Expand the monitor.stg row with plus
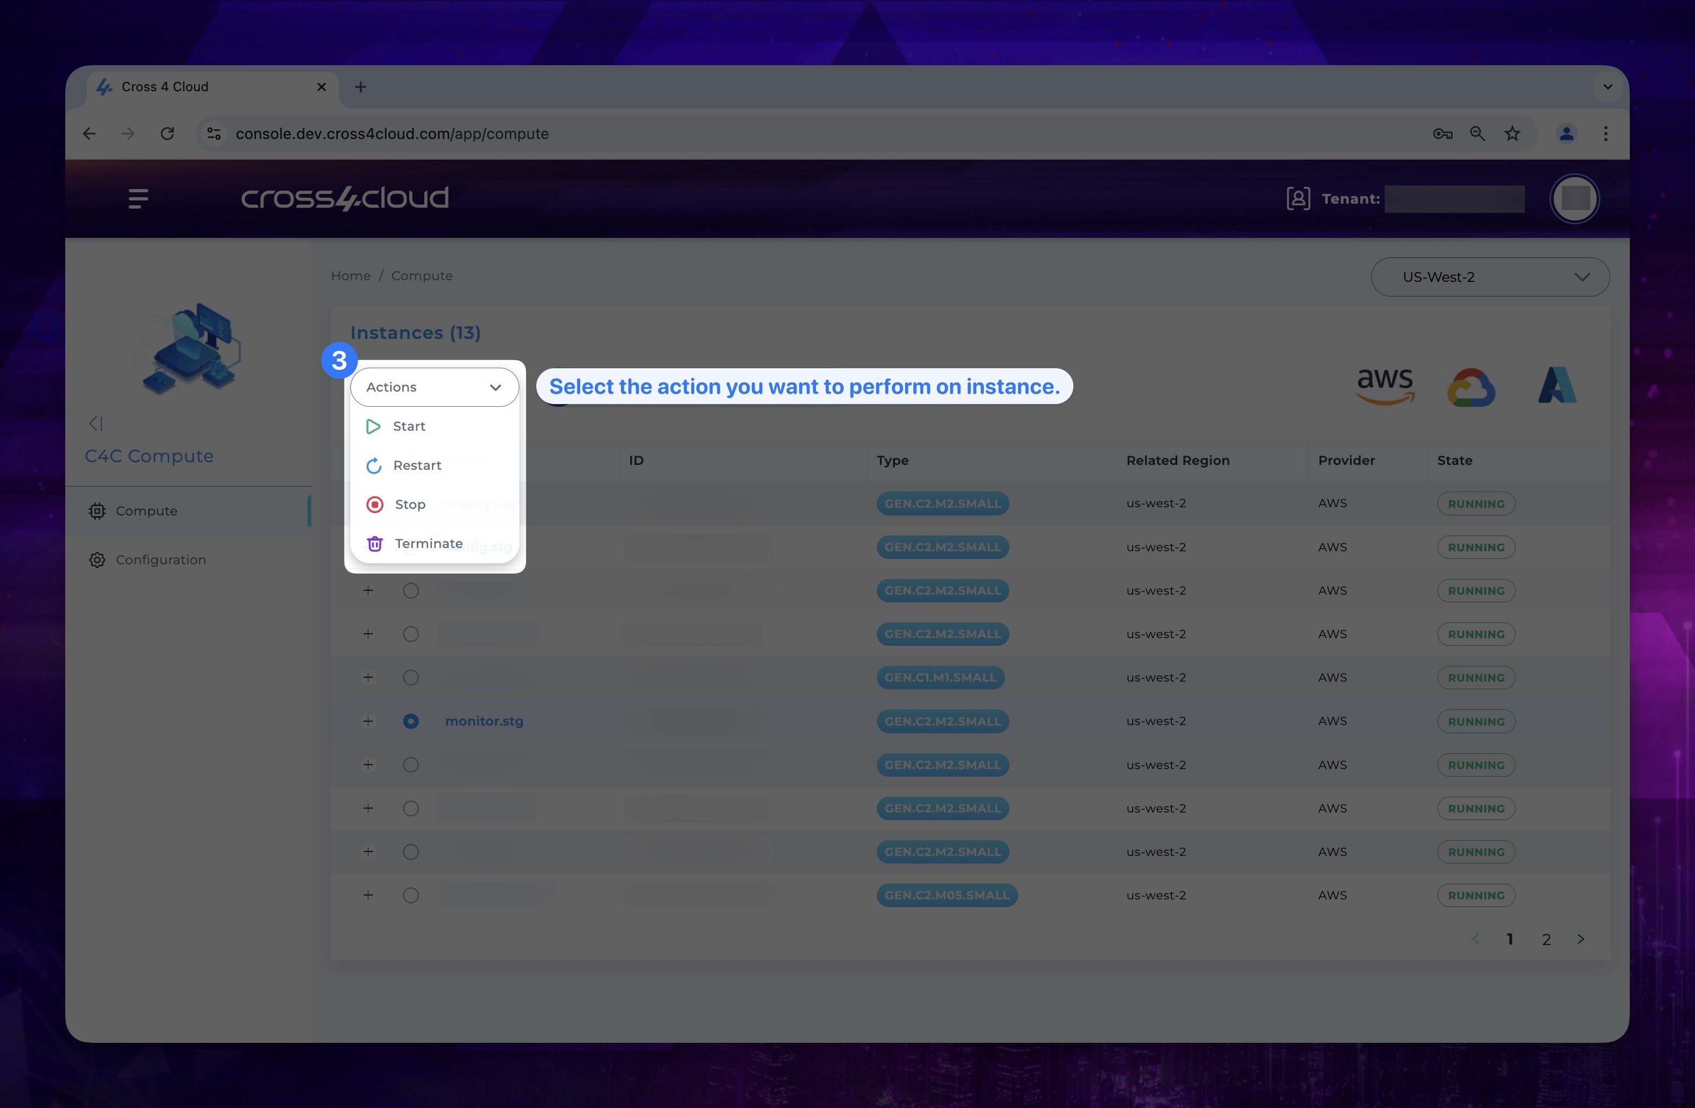 (368, 721)
